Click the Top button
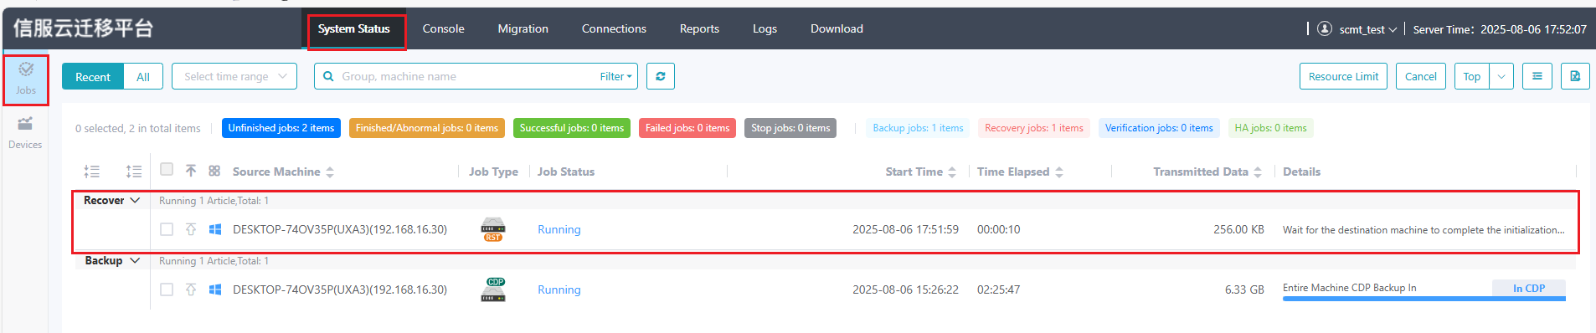This screenshot has width=1596, height=333. pyautogui.click(x=1471, y=76)
